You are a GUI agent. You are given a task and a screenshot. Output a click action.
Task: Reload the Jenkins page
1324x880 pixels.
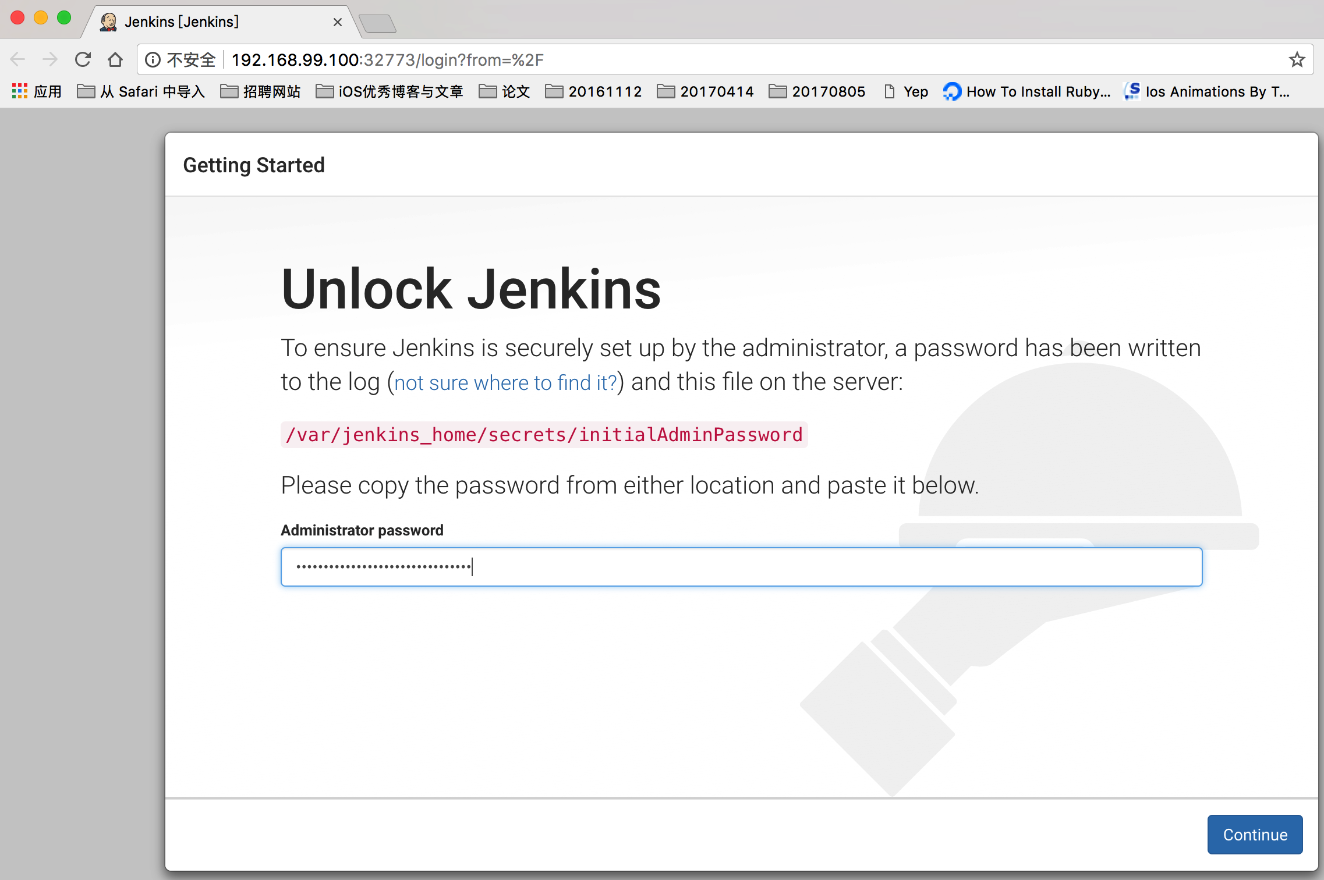coord(83,59)
